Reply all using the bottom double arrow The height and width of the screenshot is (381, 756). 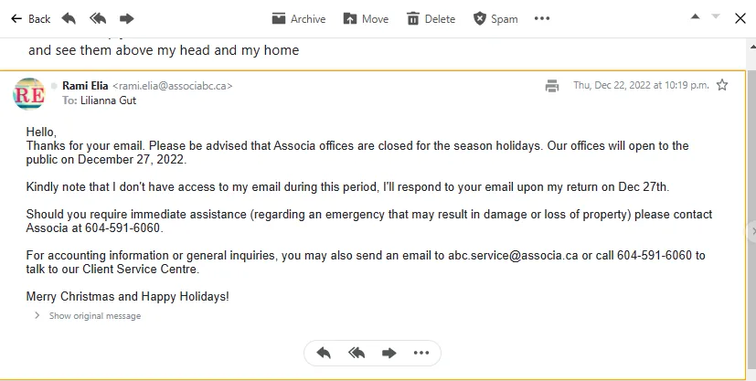357,353
